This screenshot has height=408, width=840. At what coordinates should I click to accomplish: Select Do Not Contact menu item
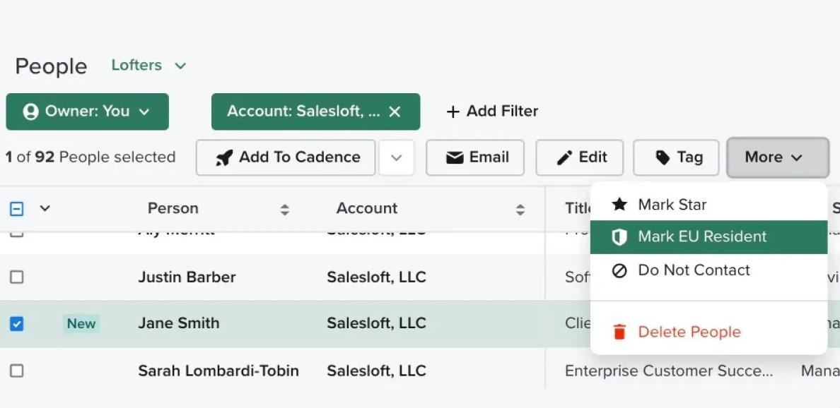pyautogui.click(x=708, y=270)
